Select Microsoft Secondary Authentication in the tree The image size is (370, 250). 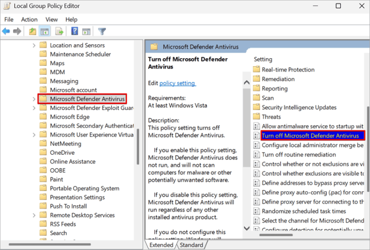92,126
